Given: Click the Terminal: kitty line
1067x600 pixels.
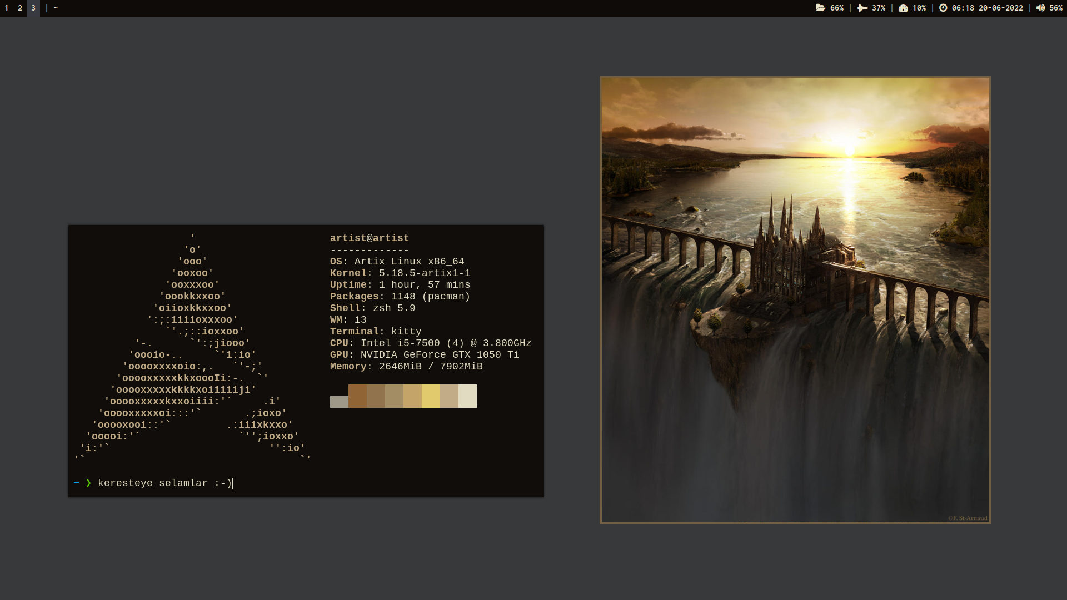Looking at the screenshot, I should point(376,331).
